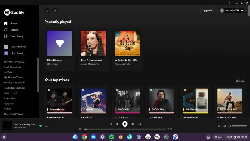Image resolution: width=250 pixels, height=141 pixels.
Task: Open the Advaita Mix cover
Action: click(x=196, y=101)
